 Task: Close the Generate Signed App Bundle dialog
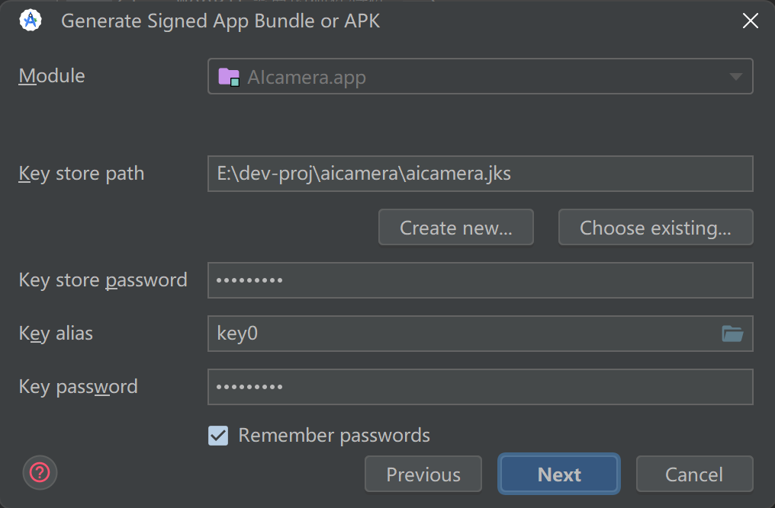(751, 21)
